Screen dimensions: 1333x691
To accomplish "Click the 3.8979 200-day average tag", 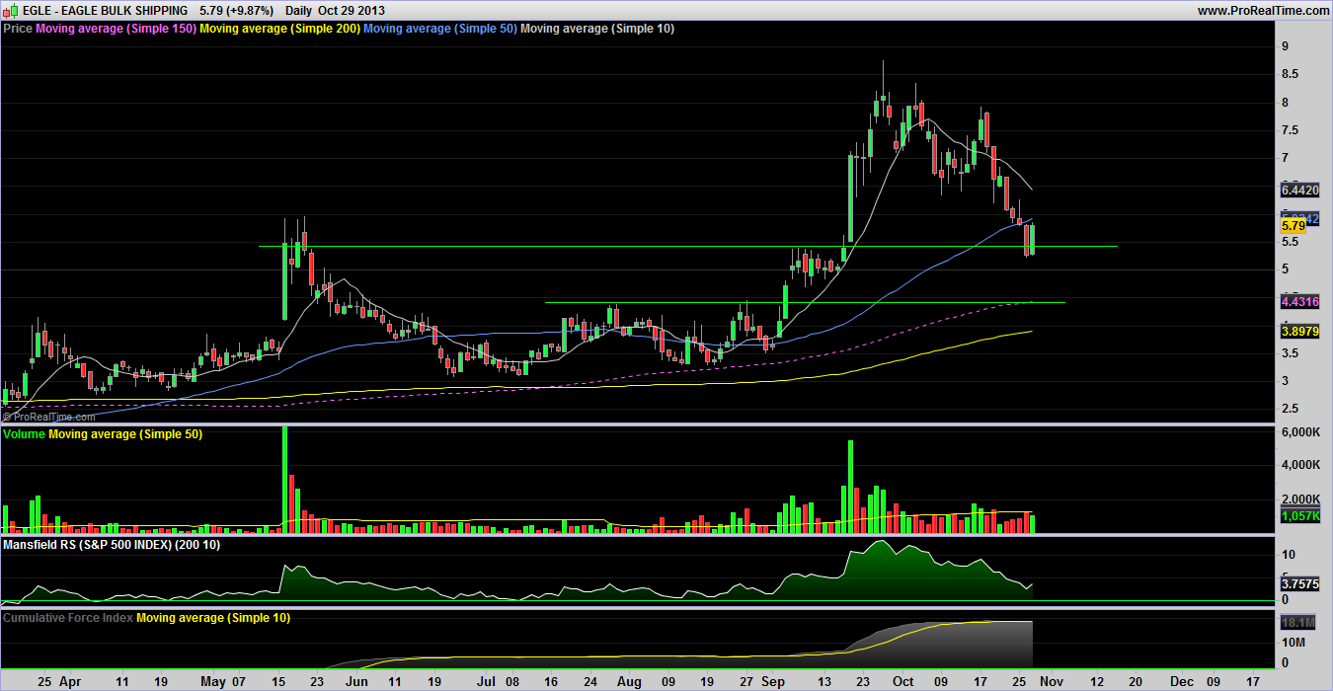I will point(1299,332).
